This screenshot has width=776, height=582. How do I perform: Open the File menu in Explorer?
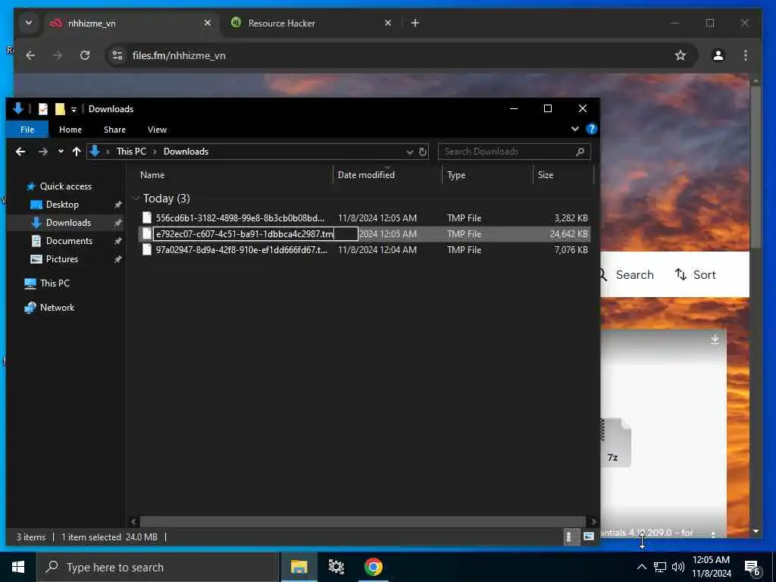click(27, 130)
